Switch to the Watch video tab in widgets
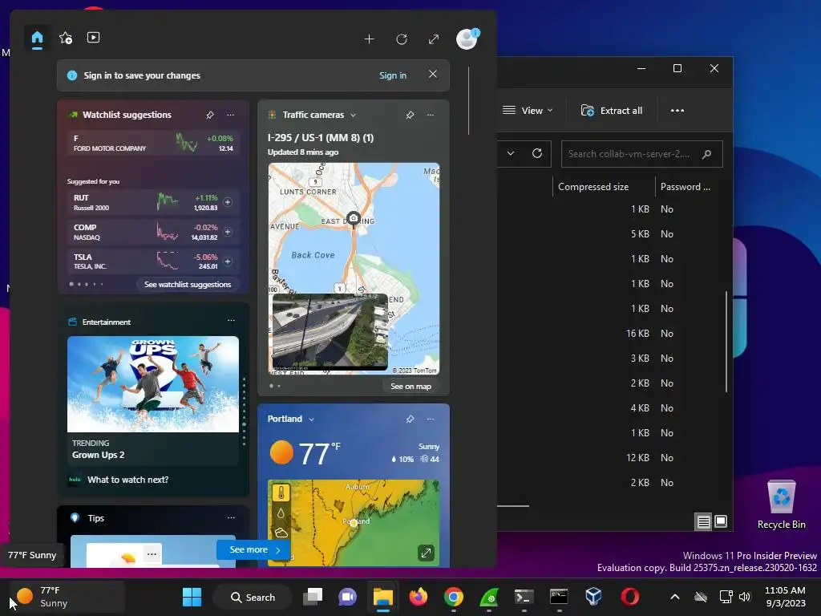 click(x=93, y=38)
